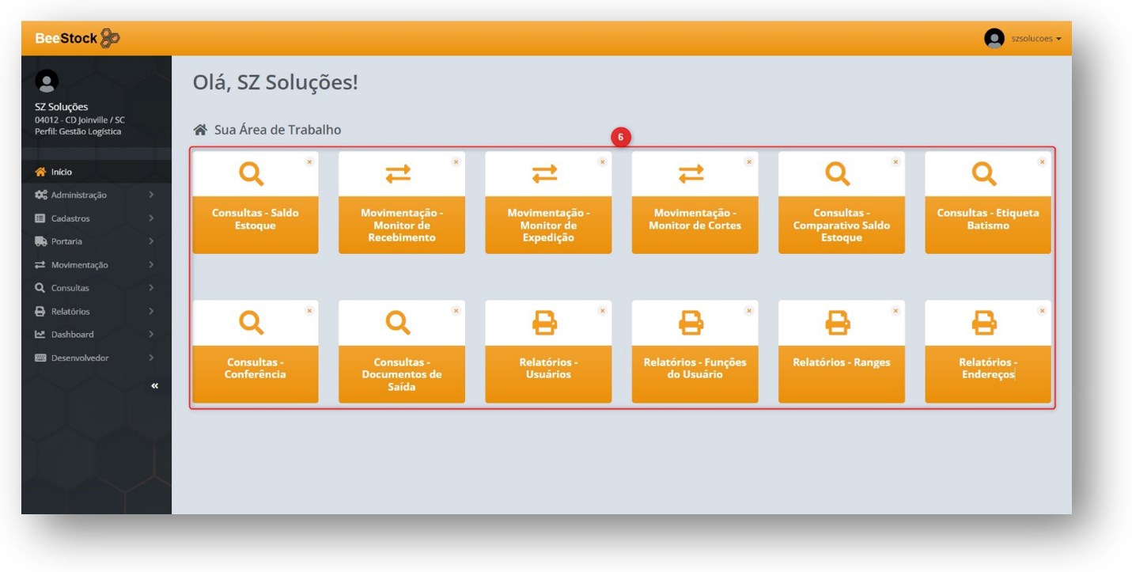1132x572 pixels.
Task: Click the sidebar user avatar icon
Action: pyautogui.click(x=47, y=81)
